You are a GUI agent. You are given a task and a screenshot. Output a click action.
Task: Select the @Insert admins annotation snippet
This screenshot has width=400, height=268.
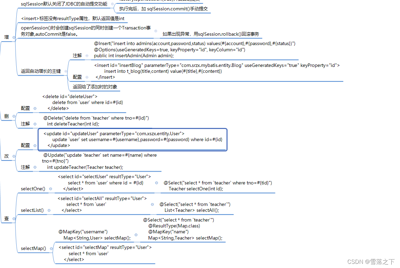point(194,50)
